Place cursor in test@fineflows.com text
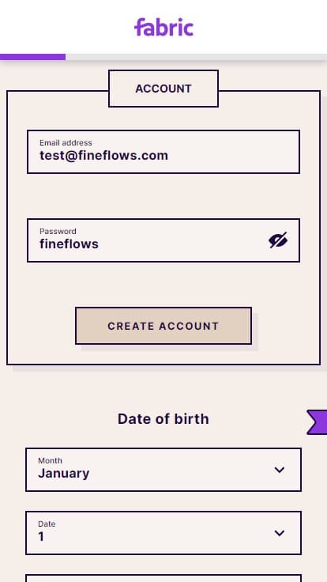 coord(103,156)
